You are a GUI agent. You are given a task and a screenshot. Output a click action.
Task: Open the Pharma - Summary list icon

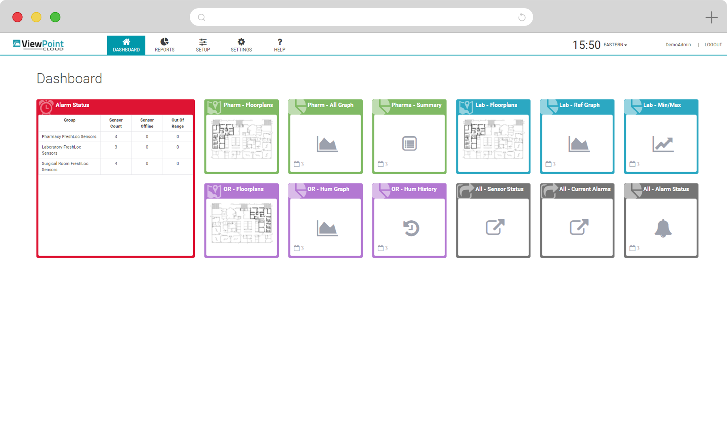coord(409,144)
